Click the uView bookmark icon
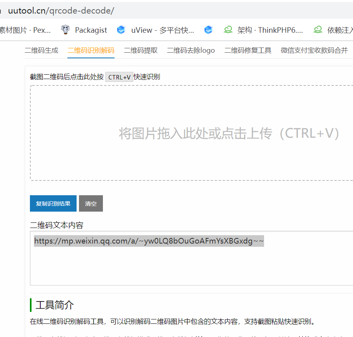 pos(121,30)
